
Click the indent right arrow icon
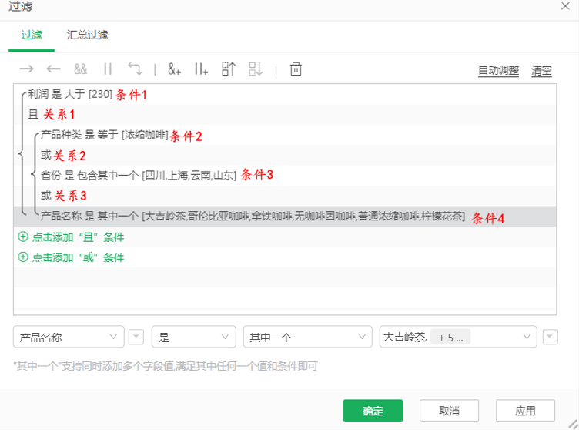point(26,69)
